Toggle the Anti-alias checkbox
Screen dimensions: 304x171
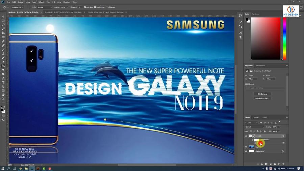pos(85,7)
